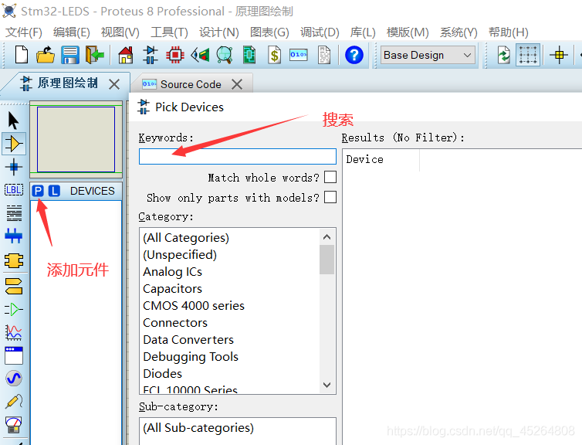Enable Match whole words checkbox
This screenshot has height=445, width=582.
[330, 177]
